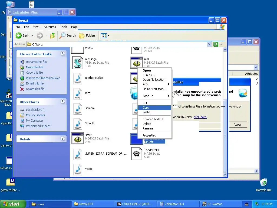Expand the 7-Zip submenu
Image resolution: width=277 pixels, height=208 pixels.
tap(154, 84)
